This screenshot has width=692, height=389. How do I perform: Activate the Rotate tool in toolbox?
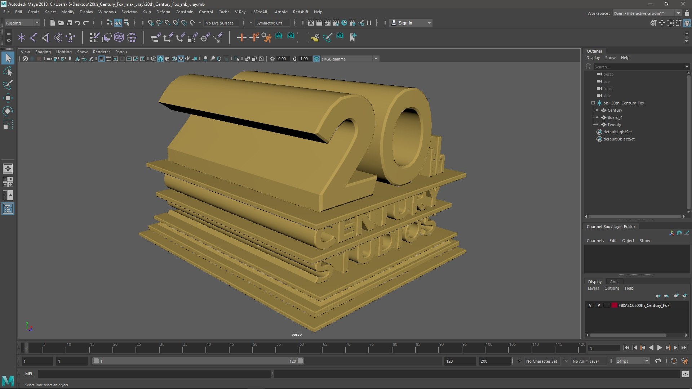(x=8, y=111)
